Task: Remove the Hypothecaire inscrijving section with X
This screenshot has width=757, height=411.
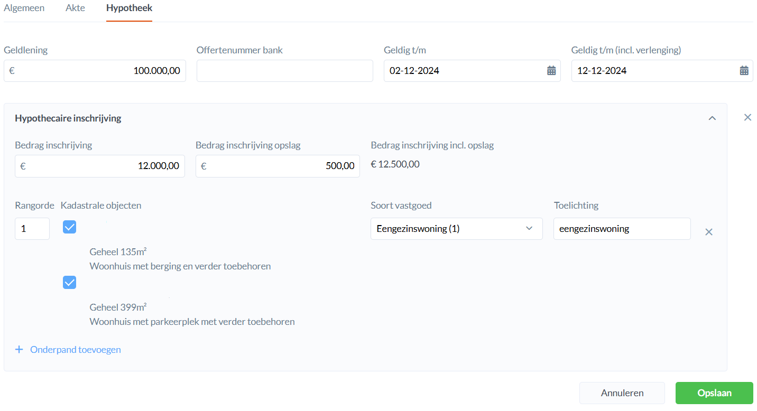Action: [747, 117]
